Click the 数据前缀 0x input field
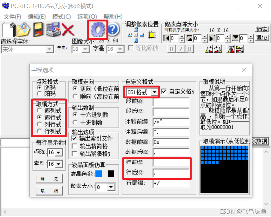The width and height of the screenshot is (271, 217). tap(171, 142)
